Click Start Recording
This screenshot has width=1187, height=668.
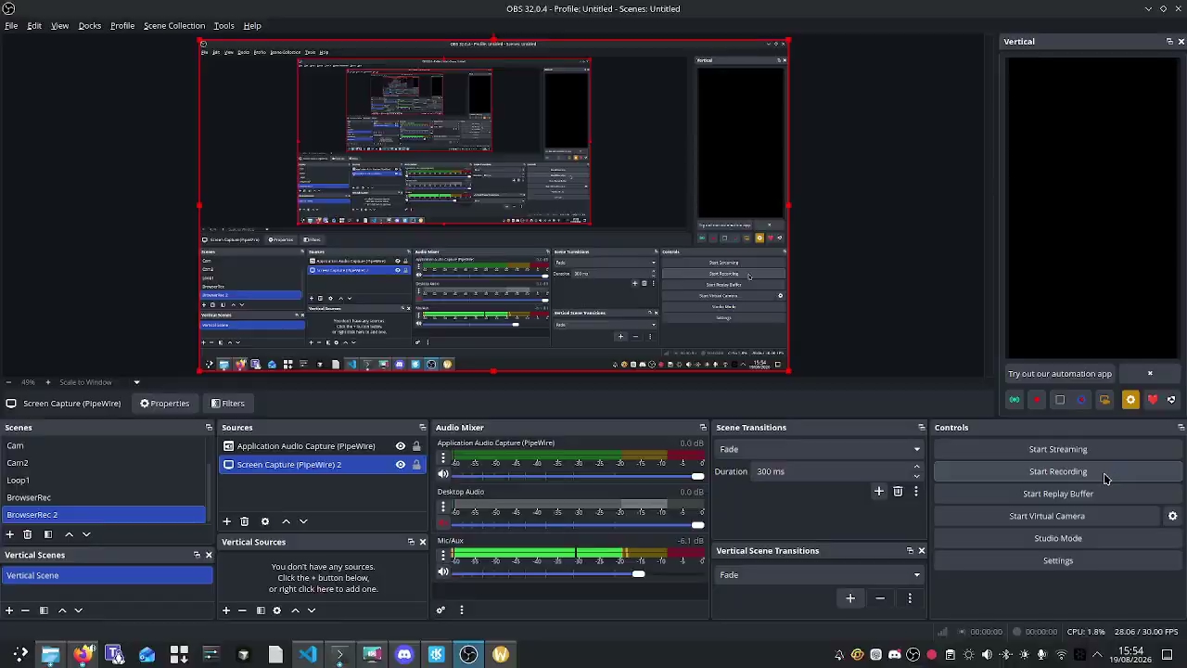(1058, 471)
